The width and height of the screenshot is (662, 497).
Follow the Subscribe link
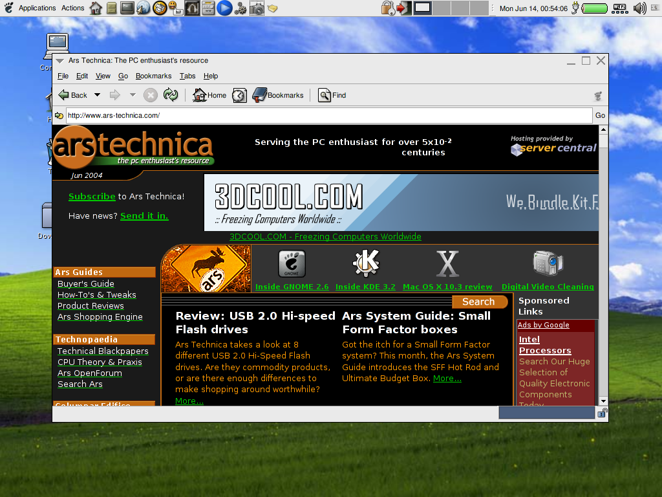point(92,197)
